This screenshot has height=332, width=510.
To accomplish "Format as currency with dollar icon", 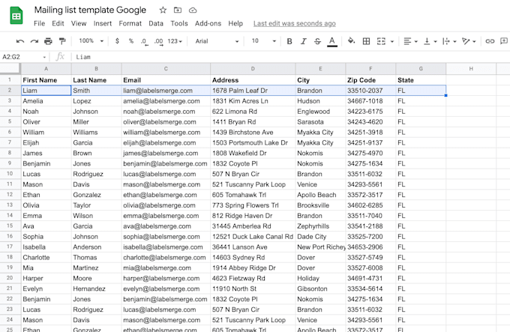I will (x=117, y=41).
